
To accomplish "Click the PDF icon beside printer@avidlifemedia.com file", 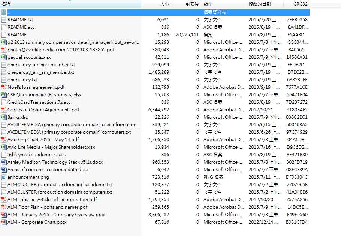I will click(x=4, y=50).
